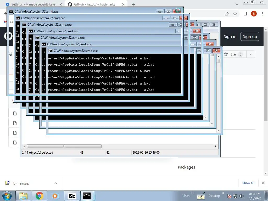
Task: Click the Desktop toolbar label on taskbar
Action: click(214, 196)
